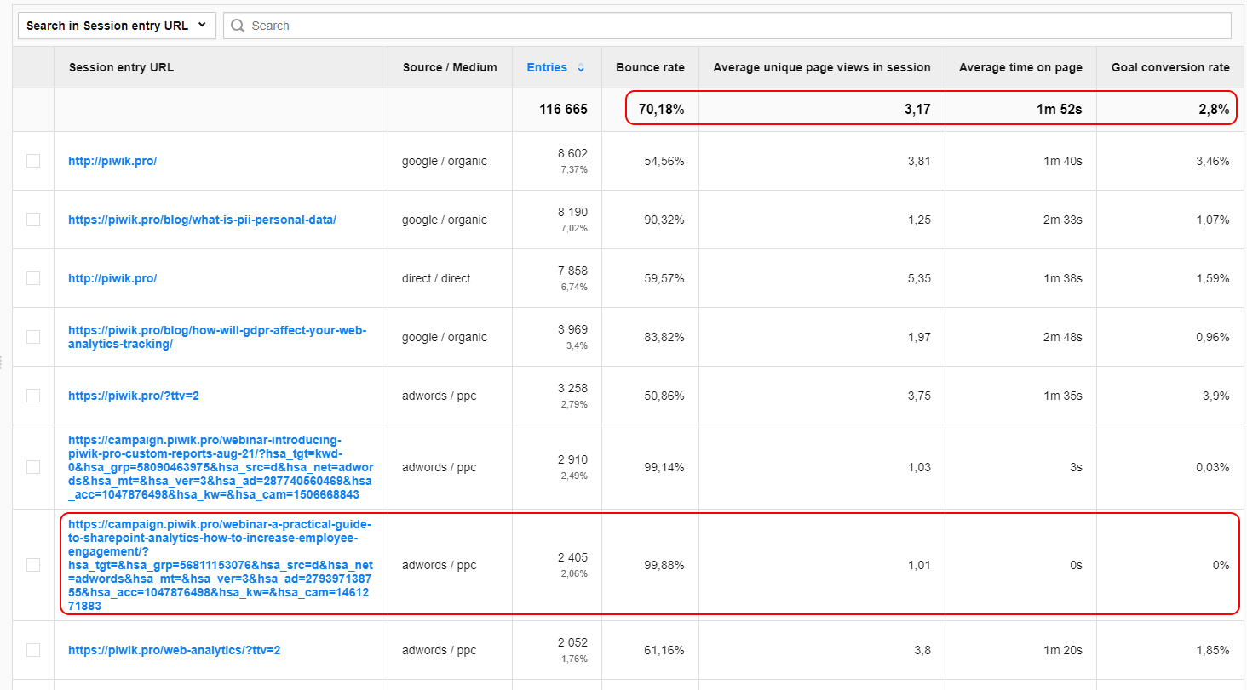Click the Entries sort arrow icon
1247x690 pixels.
tap(581, 68)
